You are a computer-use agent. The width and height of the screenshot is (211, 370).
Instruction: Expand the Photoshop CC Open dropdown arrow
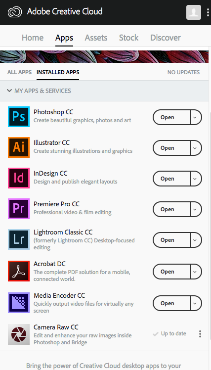(196, 117)
